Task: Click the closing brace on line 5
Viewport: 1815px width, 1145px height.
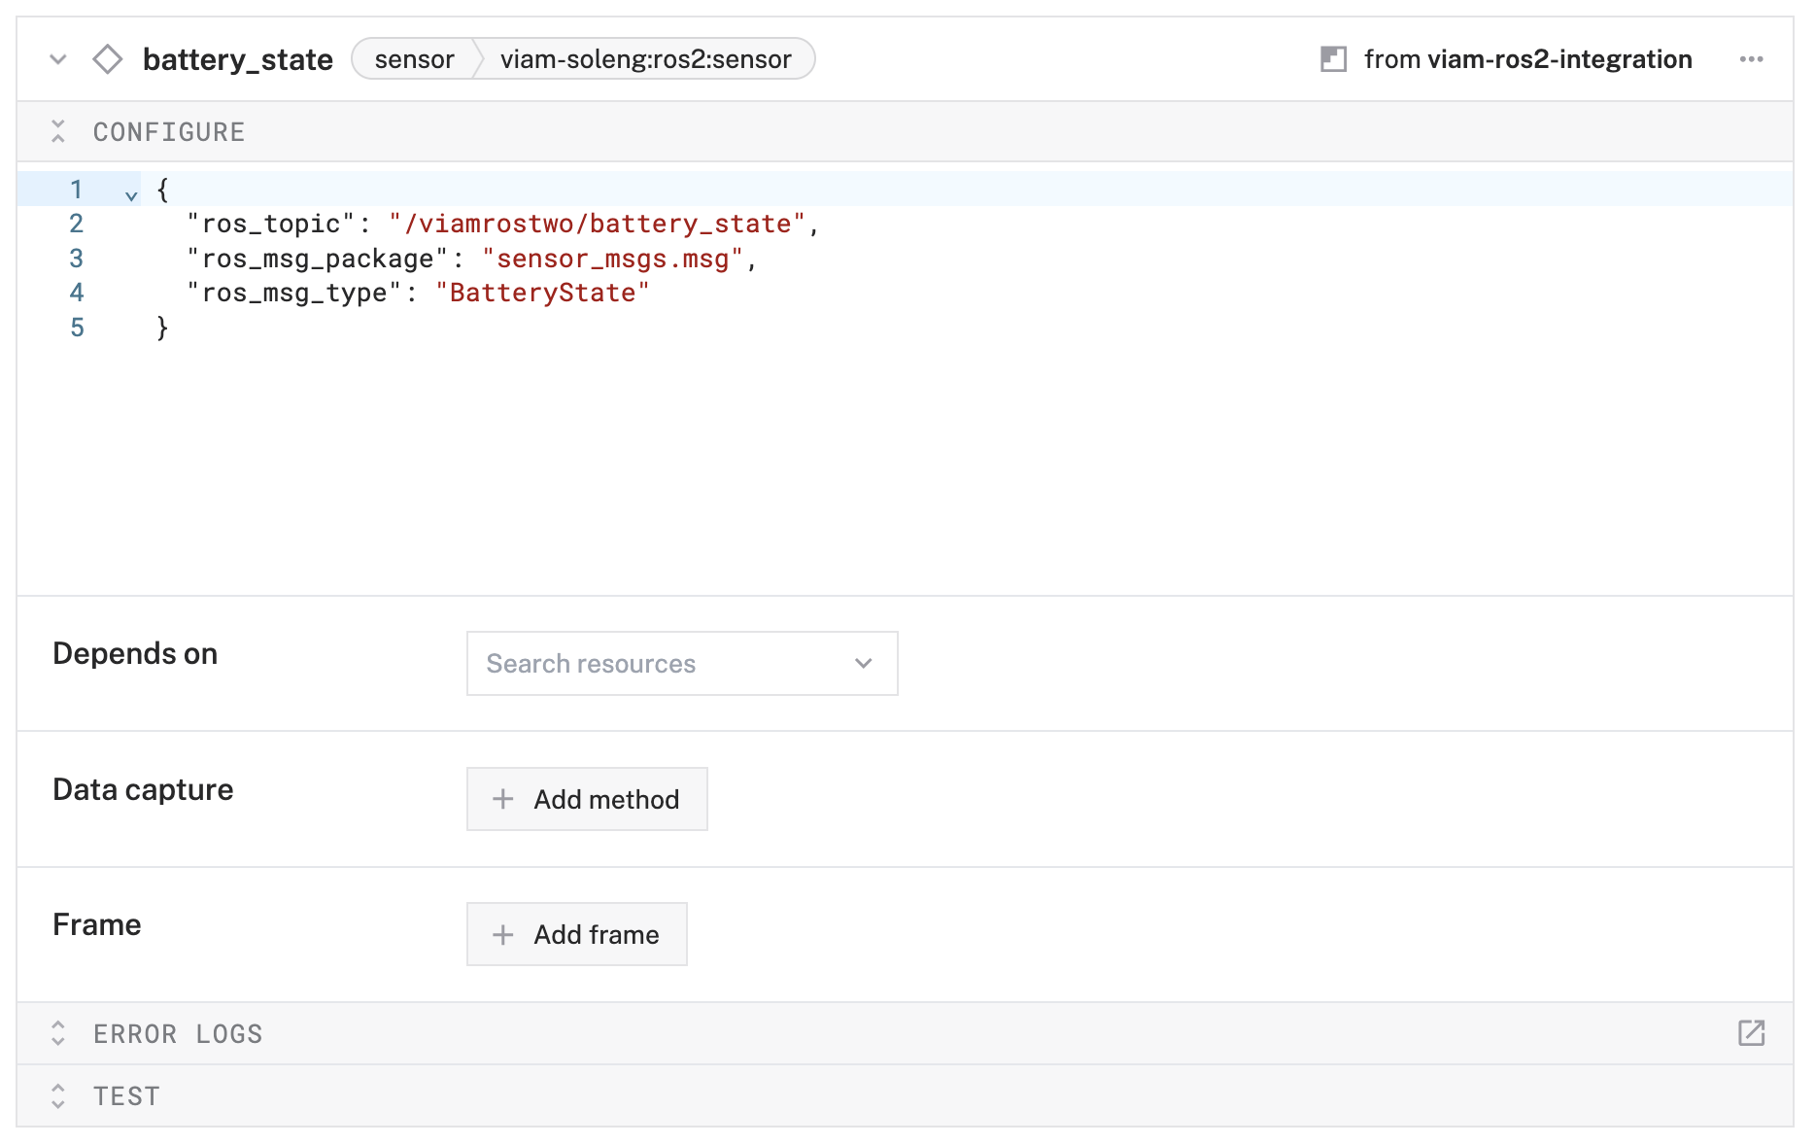Action: click(x=162, y=328)
